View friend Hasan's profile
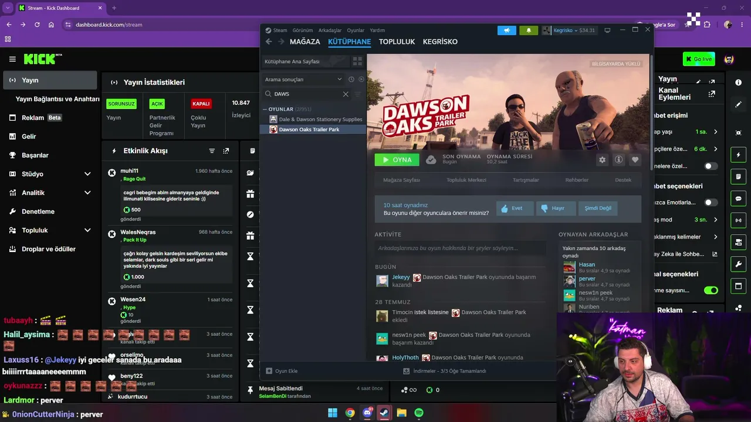Screen dimensions: 751x422 coord(587,264)
